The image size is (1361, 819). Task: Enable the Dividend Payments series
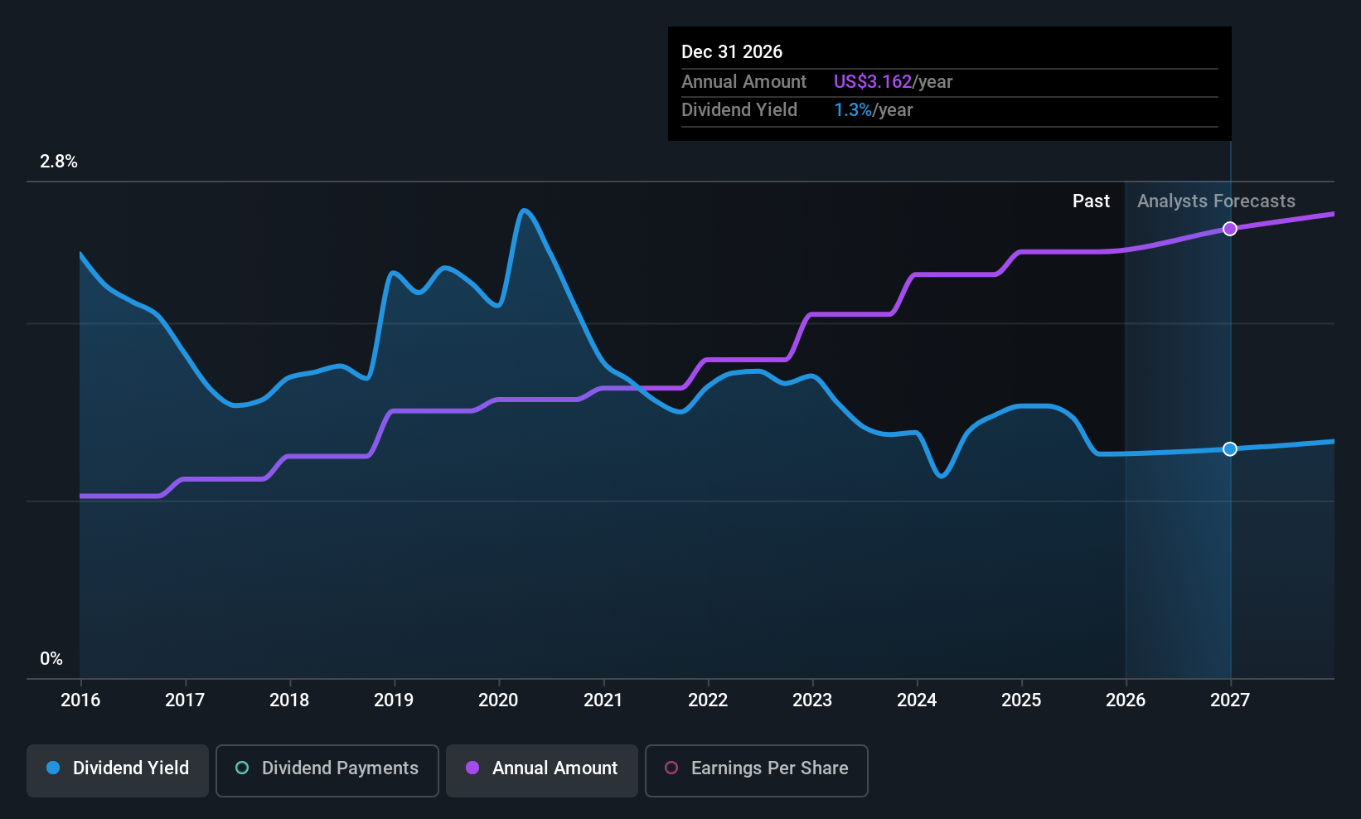(x=327, y=771)
